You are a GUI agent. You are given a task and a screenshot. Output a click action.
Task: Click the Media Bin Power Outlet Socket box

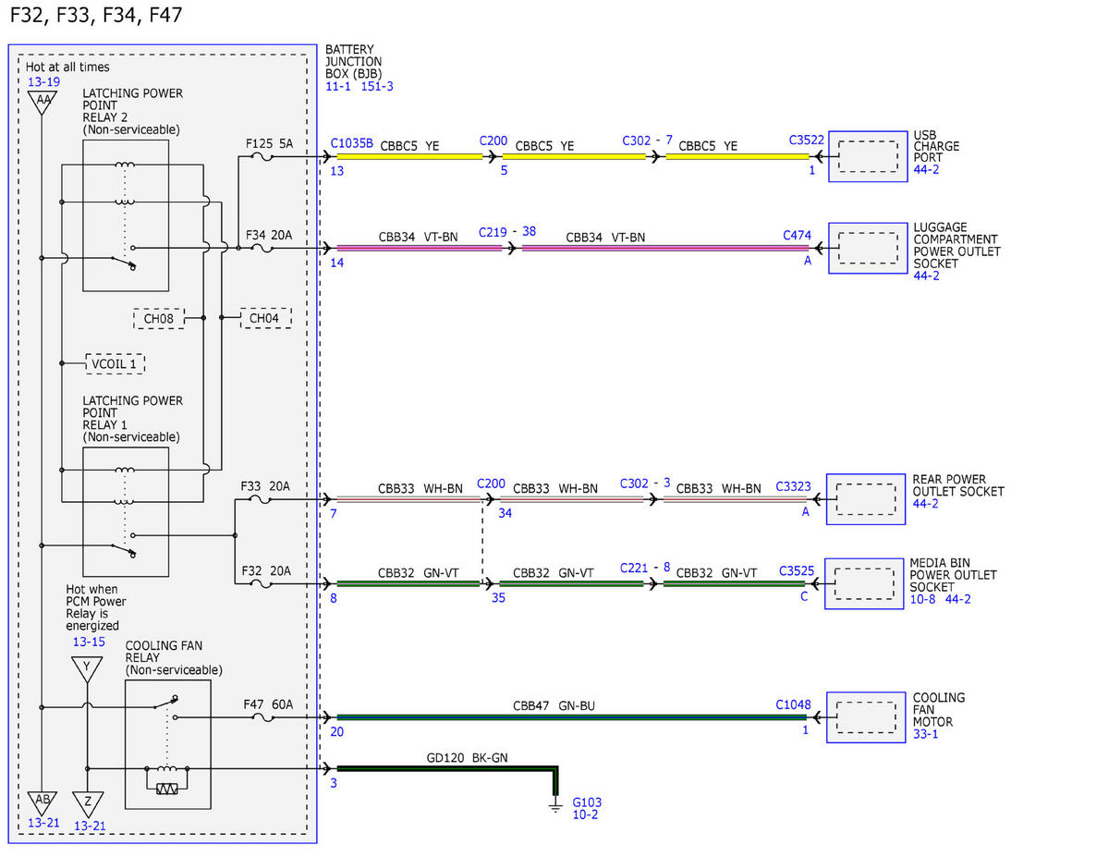865,583
